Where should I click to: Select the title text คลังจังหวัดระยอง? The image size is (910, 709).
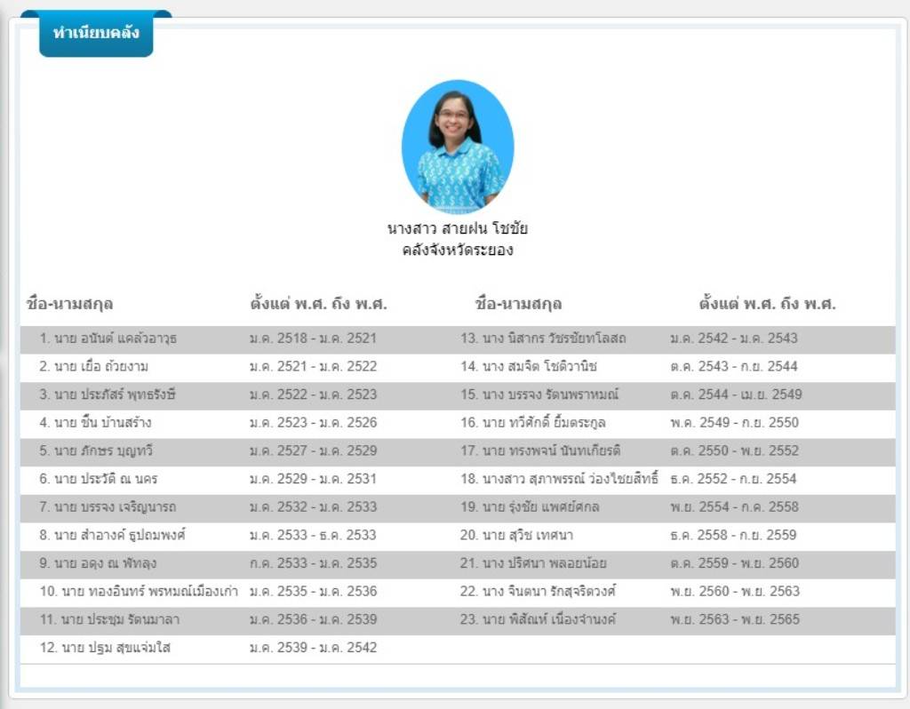[458, 250]
